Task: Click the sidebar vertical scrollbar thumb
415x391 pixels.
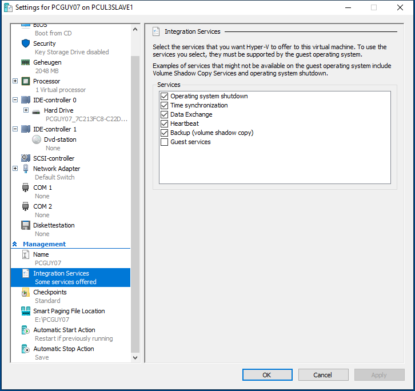Action: [x=135, y=205]
